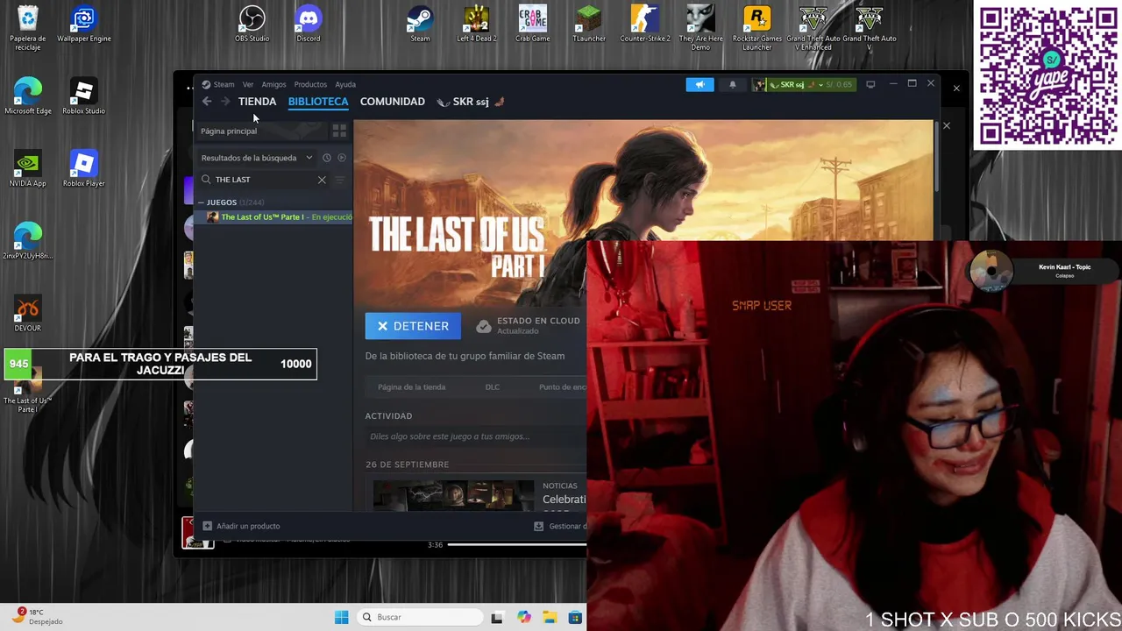Open the Ayuda menu

(x=345, y=84)
